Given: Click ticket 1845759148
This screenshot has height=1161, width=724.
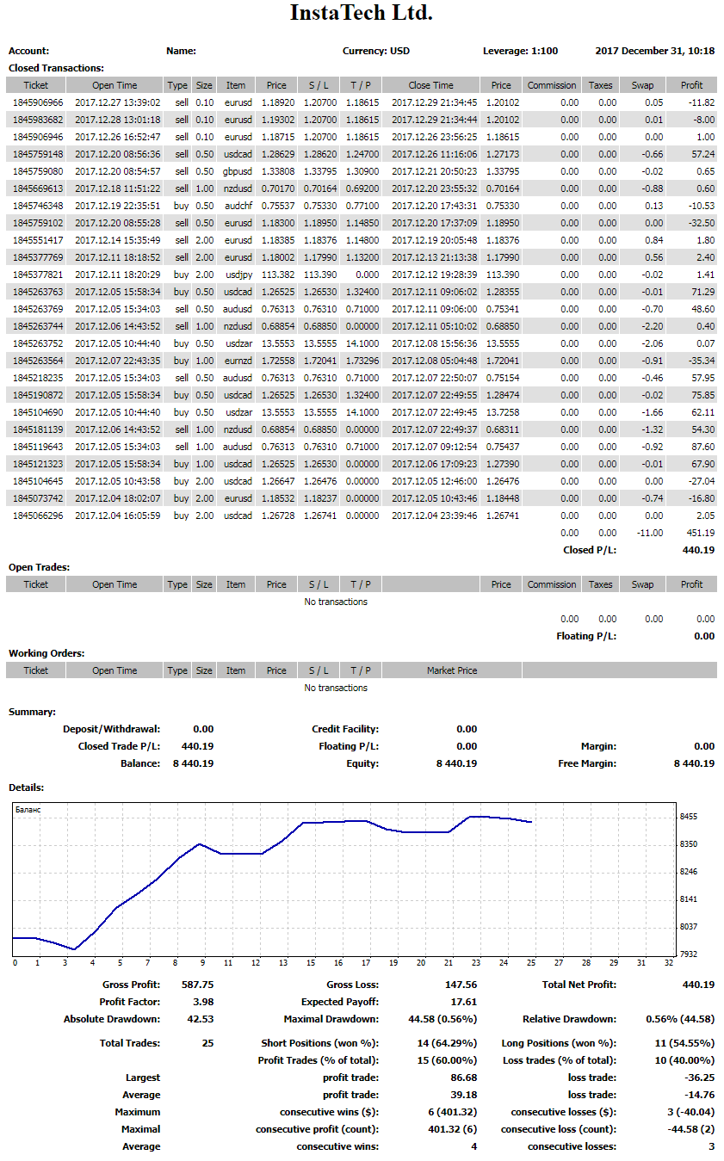Looking at the screenshot, I should click(38, 154).
